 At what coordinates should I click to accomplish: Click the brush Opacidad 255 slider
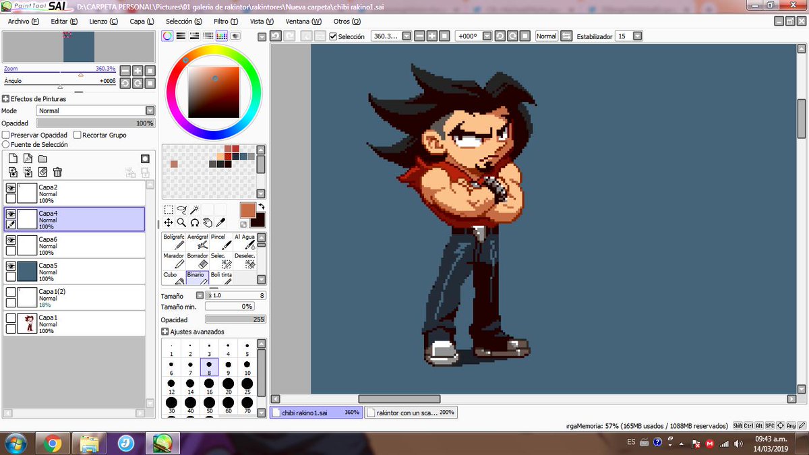(235, 320)
